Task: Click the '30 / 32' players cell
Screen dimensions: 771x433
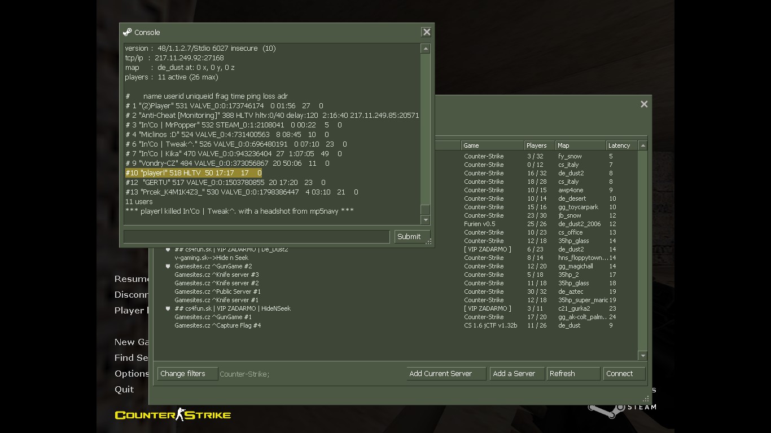Action: 537,291
